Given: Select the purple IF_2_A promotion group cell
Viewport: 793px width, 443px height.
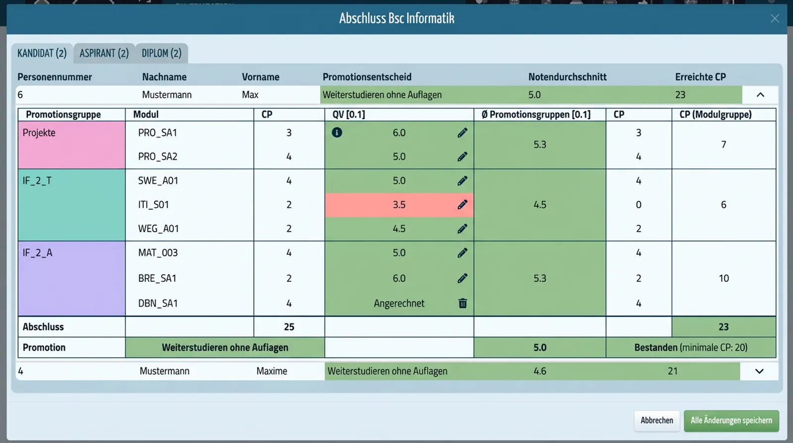Looking at the screenshot, I should [72, 278].
